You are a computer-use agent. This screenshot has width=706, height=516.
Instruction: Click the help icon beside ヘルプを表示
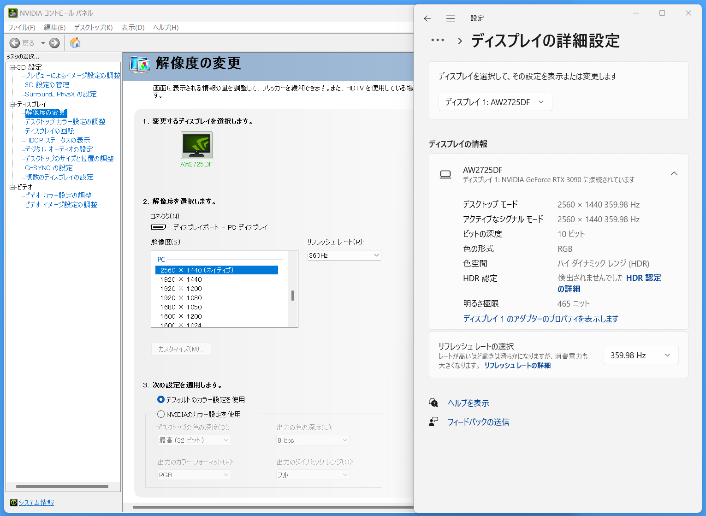[x=433, y=403]
